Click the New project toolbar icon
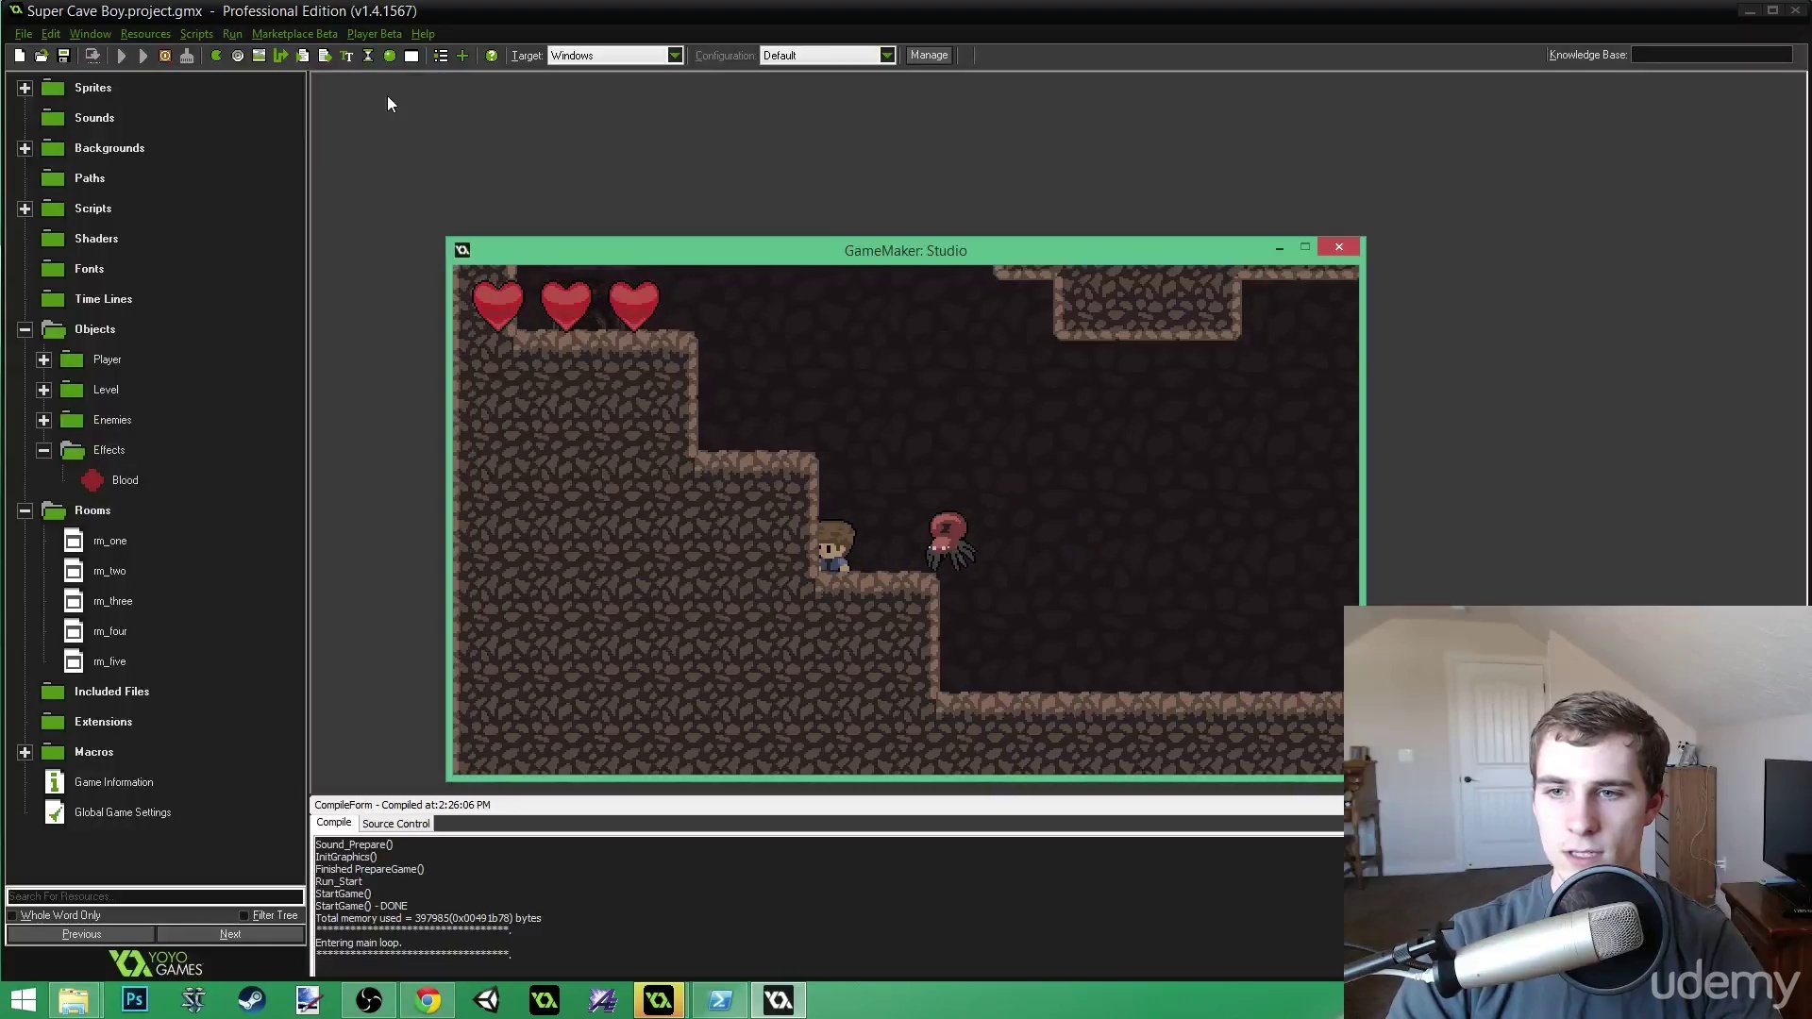Image resolution: width=1812 pixels, height=1019 pixels. coord(19,56)
